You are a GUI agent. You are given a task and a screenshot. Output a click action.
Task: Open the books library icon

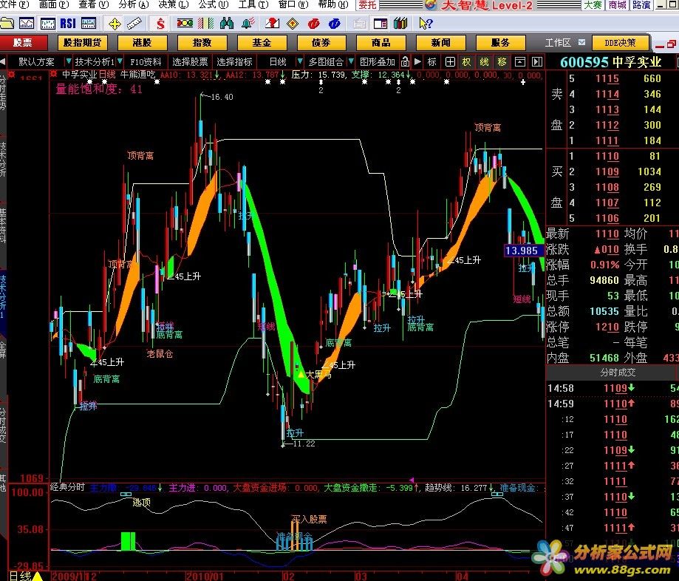(x=400, y=24)
